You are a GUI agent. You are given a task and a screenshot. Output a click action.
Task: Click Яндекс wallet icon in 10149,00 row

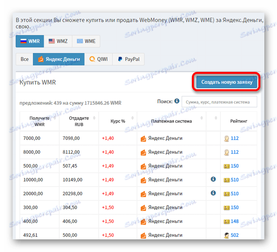143,180
